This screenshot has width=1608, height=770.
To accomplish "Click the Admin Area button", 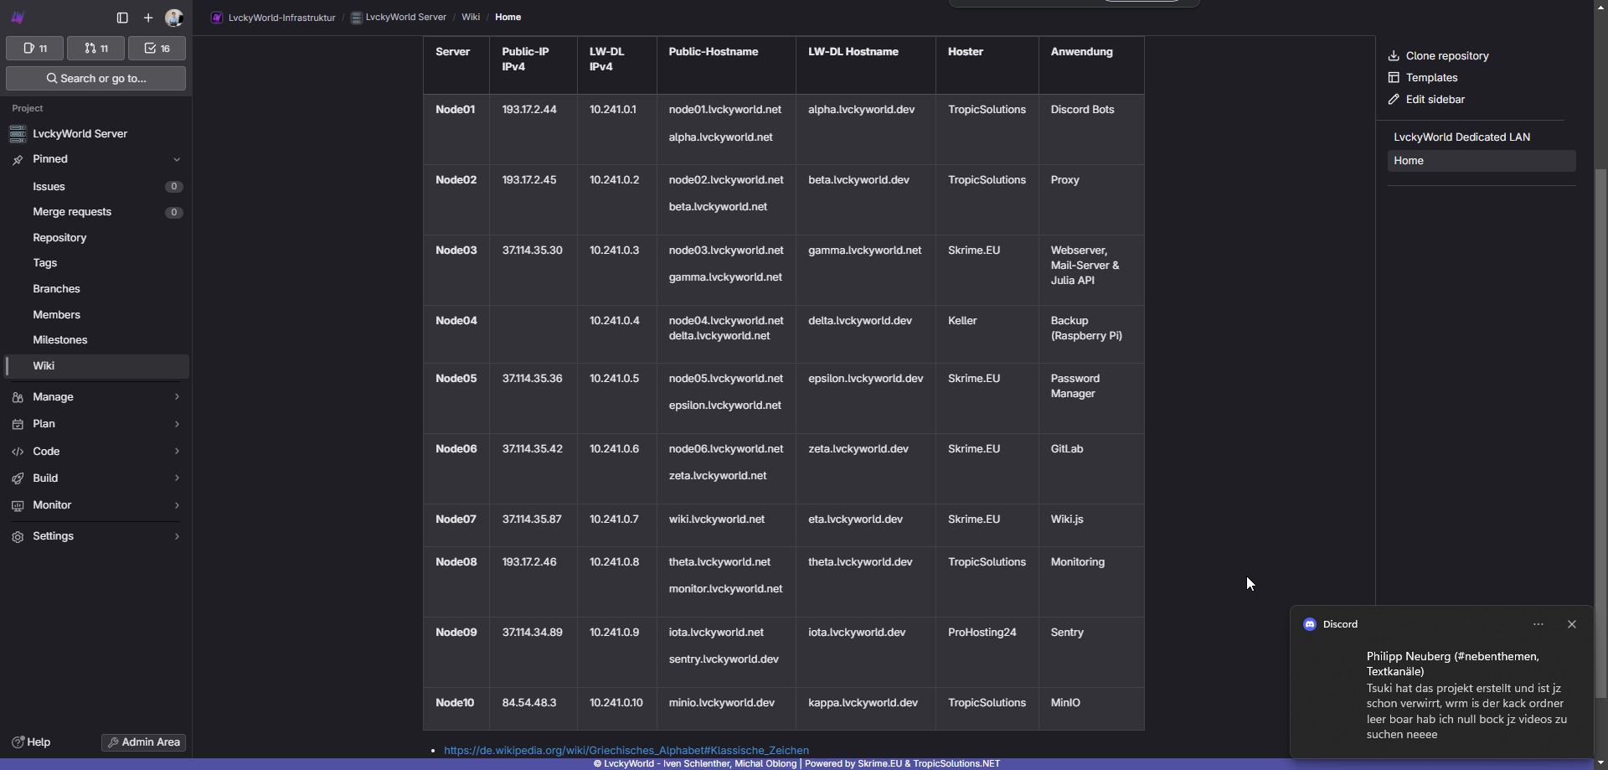I will pos(143,742).
